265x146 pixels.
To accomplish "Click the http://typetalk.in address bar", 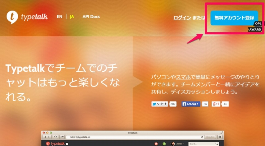I will (x=135, y=137).
